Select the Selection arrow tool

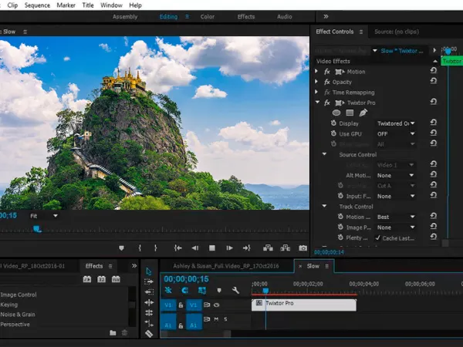[x=149, y=271]
